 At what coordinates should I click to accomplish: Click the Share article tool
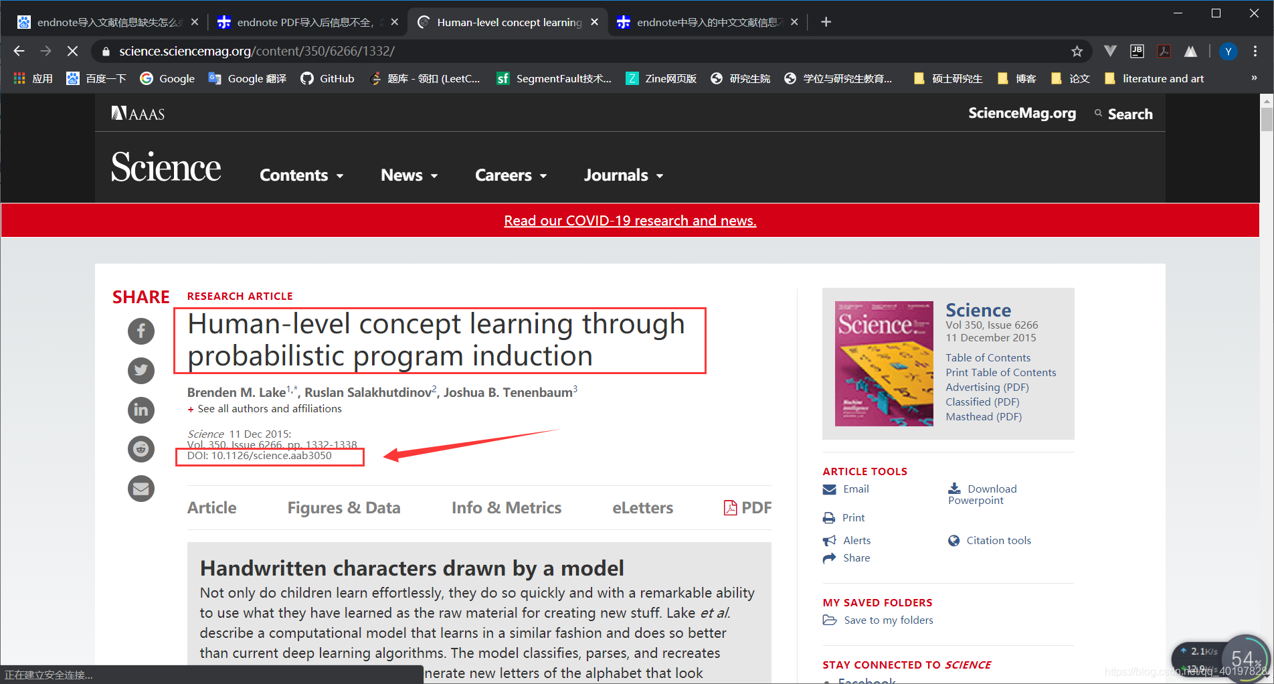pyautogui.click(x=846, y=558)
